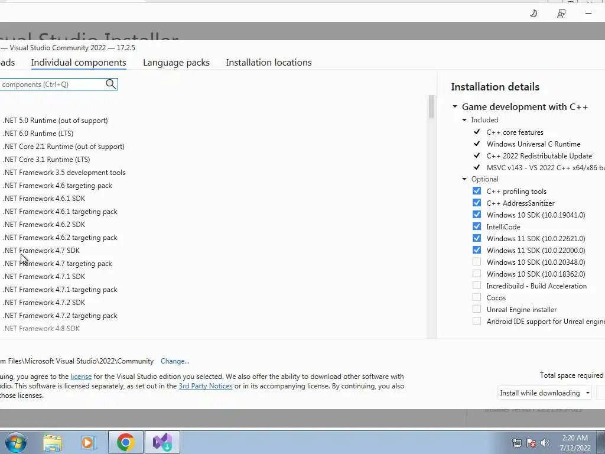The image size is (605, 454).
Task: Open the license link
Action: [81, 377]
